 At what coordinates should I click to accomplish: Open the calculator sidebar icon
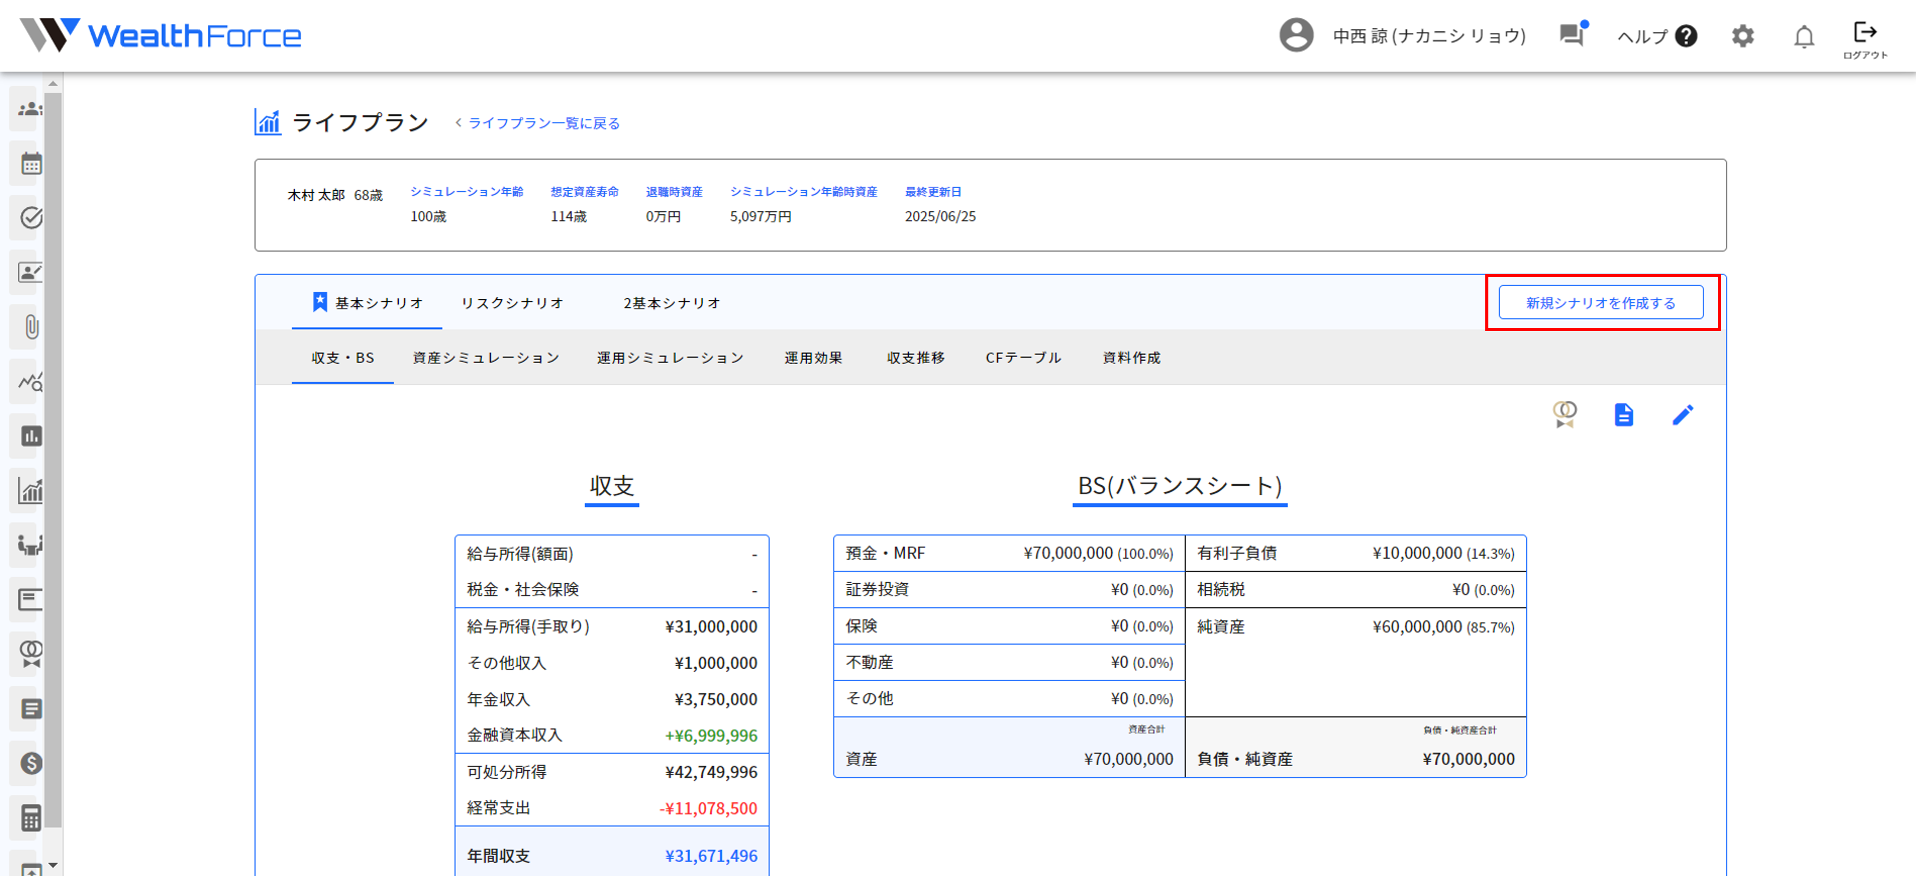coord(30,818)
